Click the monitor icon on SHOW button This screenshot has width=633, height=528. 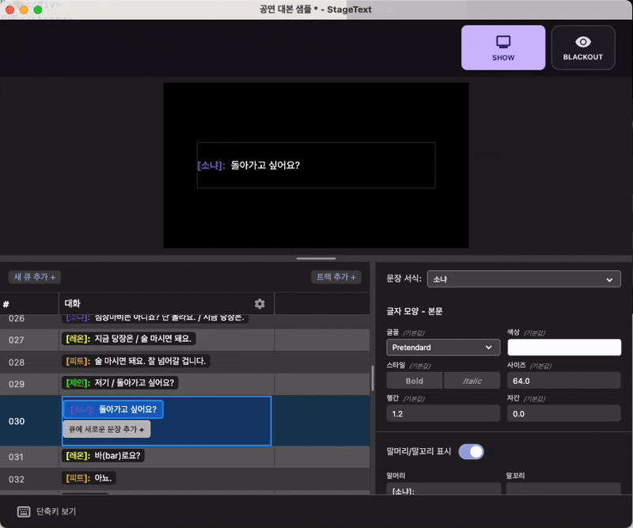[503, 41]
